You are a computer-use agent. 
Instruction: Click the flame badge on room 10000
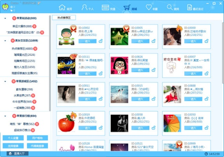pyautogui.click(x=179, y=28)
